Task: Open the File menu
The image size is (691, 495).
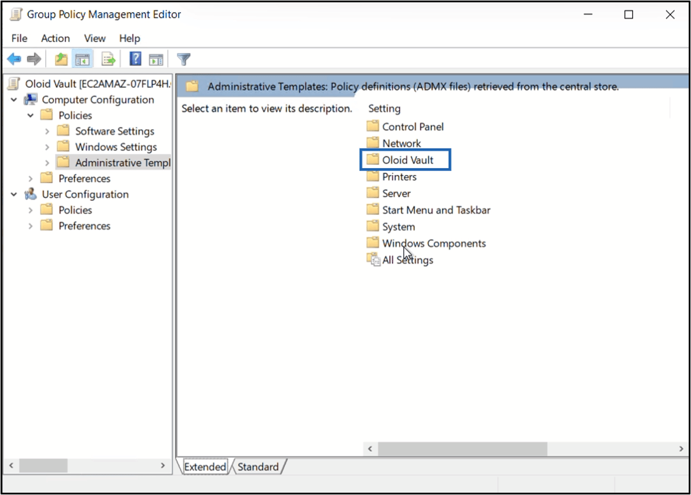Action: [19, 38]
